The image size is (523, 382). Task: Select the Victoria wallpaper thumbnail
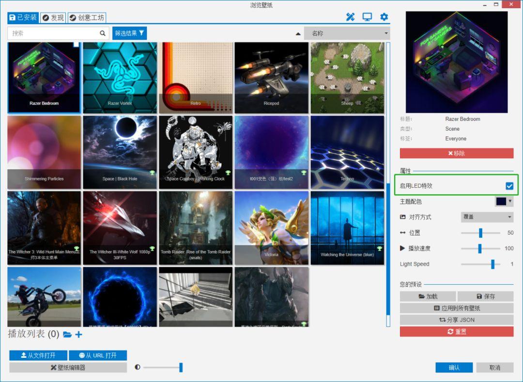click(x=272, y=228)
